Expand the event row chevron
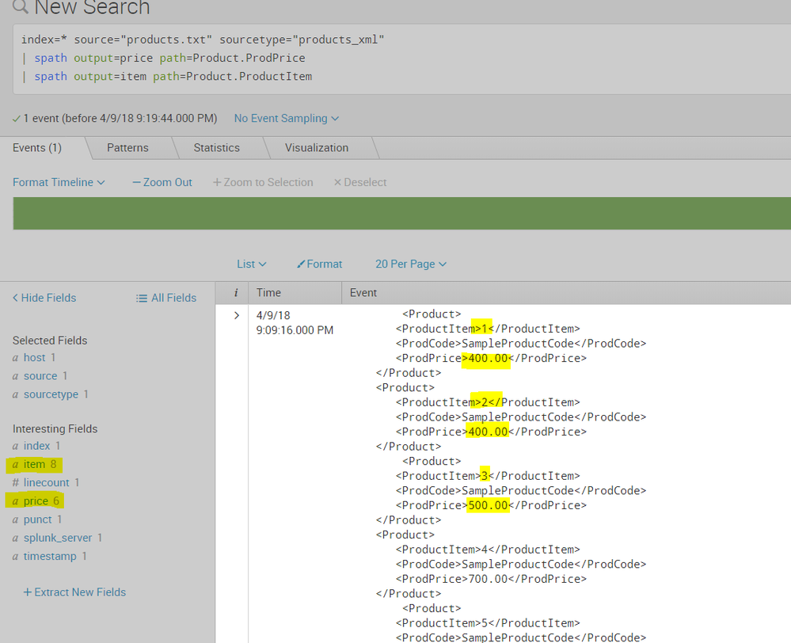Image resolution: width=791 pixels, height=643 pixels. click(235, 315)
